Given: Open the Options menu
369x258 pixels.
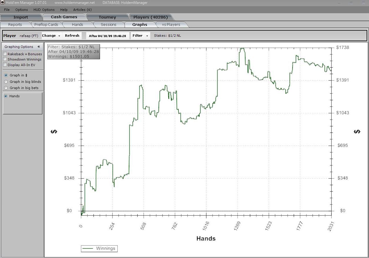Looking at the screenshot, I should [21, 10].
